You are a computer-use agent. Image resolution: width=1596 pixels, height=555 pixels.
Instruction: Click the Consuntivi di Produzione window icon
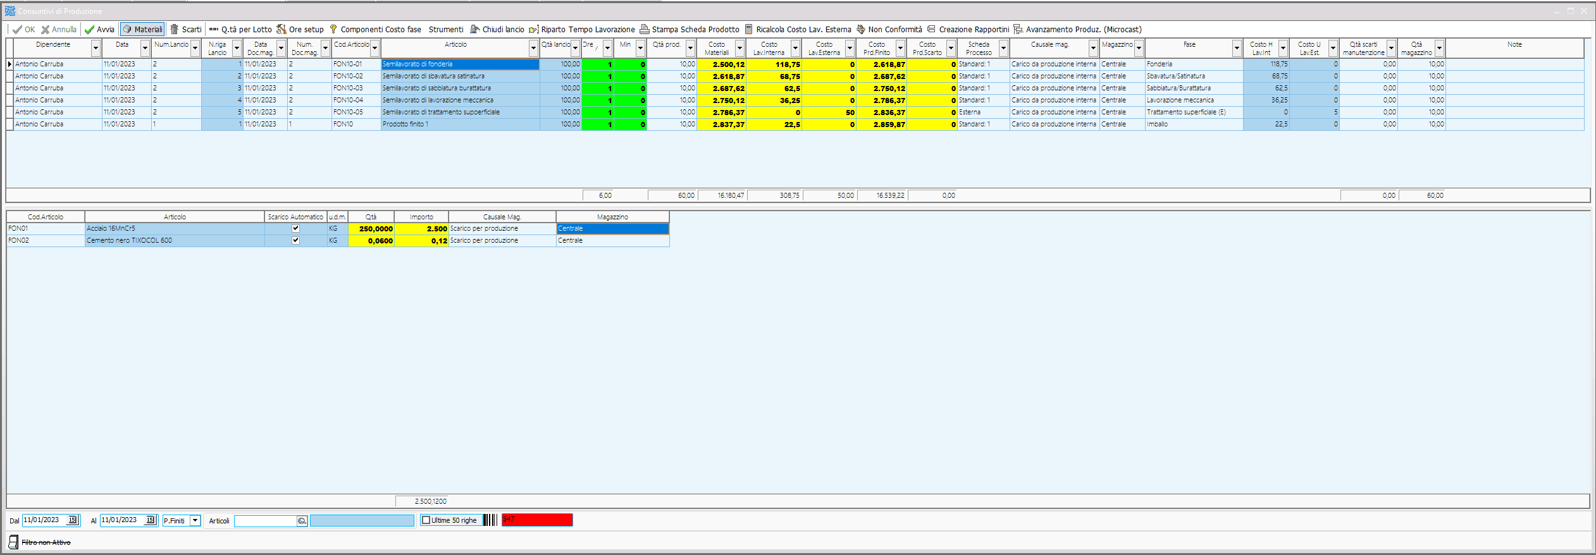tap(9, 11)
